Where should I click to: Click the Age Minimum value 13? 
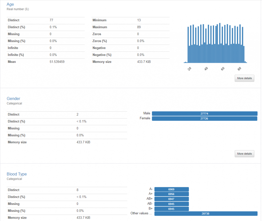point(139,20)
